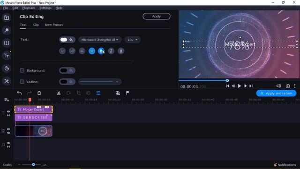The width and height of the screenshot is (300, 169).
Task: Step forward one frame
Action: (245, 86)
